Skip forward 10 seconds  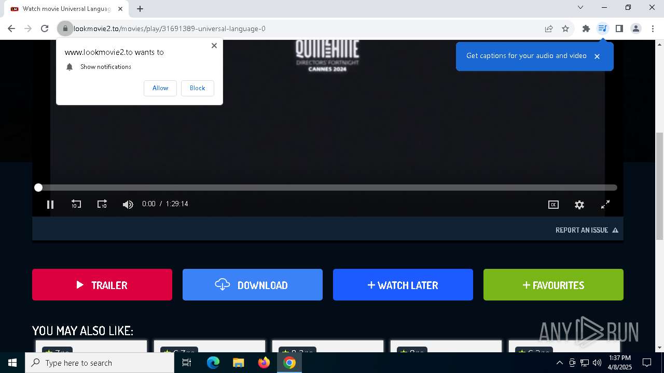[x=102, y=204]
